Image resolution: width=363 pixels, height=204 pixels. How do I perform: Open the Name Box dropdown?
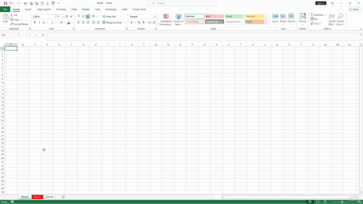(18, 35)
